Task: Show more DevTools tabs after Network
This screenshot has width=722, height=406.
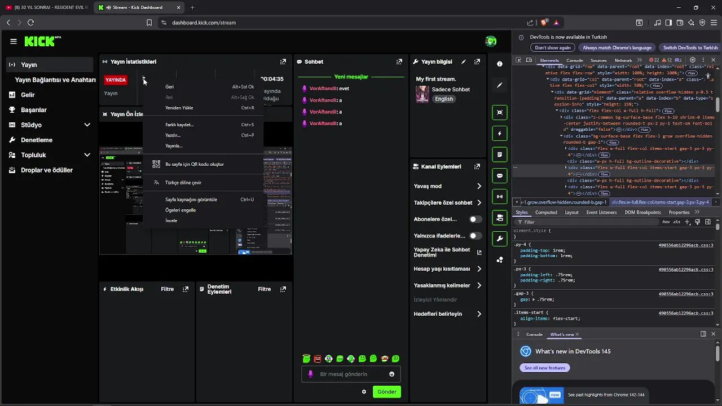Action: click(639, 60)
